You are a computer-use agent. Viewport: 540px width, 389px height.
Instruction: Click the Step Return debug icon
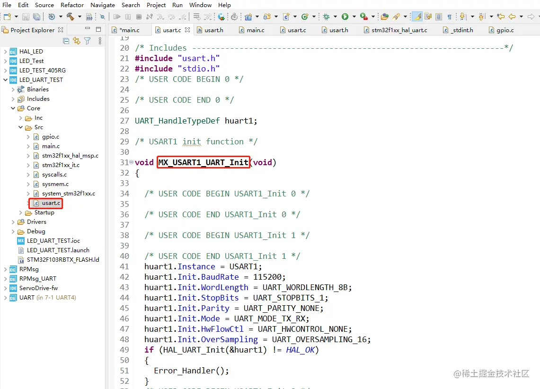click(183, 17)
